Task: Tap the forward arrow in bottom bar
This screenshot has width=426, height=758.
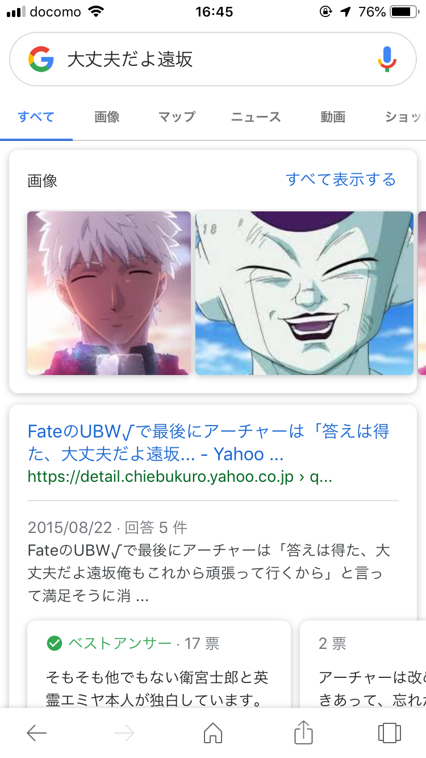Action: point(124,733)
